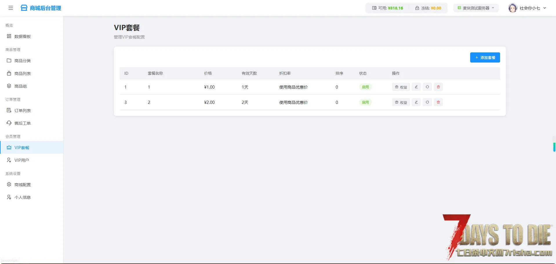Image resolution: width=556 pixels, height=264 pixels.
Task: Click the edit pencil icon for package ID 3
Action: pyautogui.click(x=416, y=102)
